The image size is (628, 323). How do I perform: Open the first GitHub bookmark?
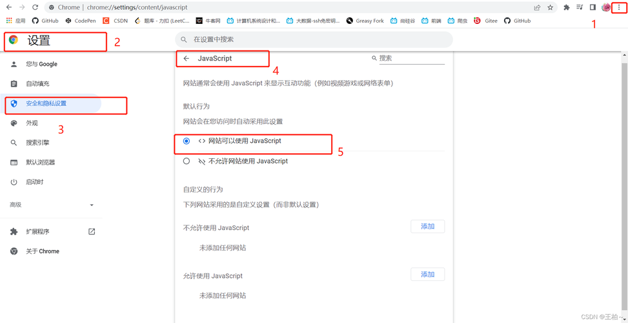tap(45, 21)
